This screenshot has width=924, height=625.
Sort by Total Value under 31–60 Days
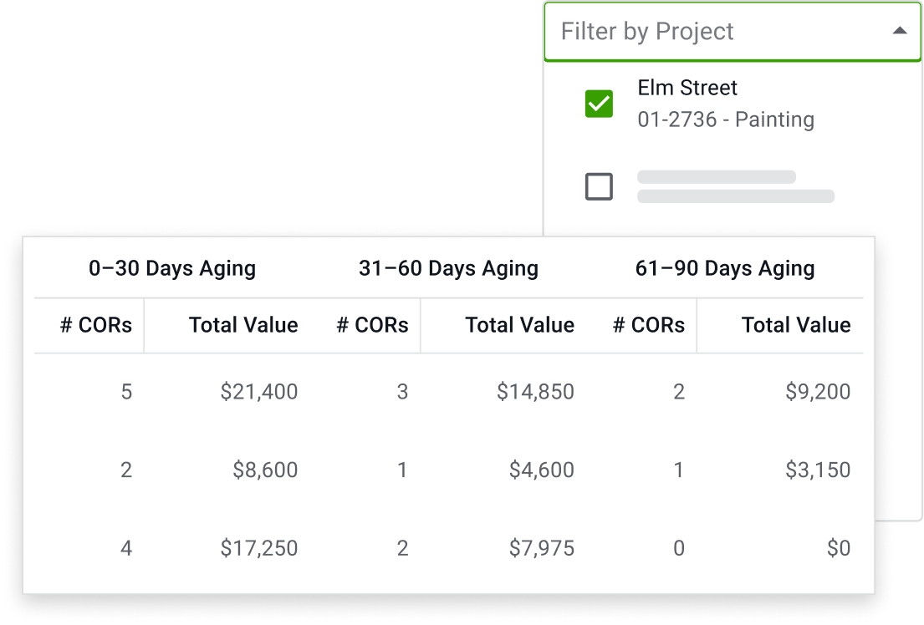click(519, 325)
